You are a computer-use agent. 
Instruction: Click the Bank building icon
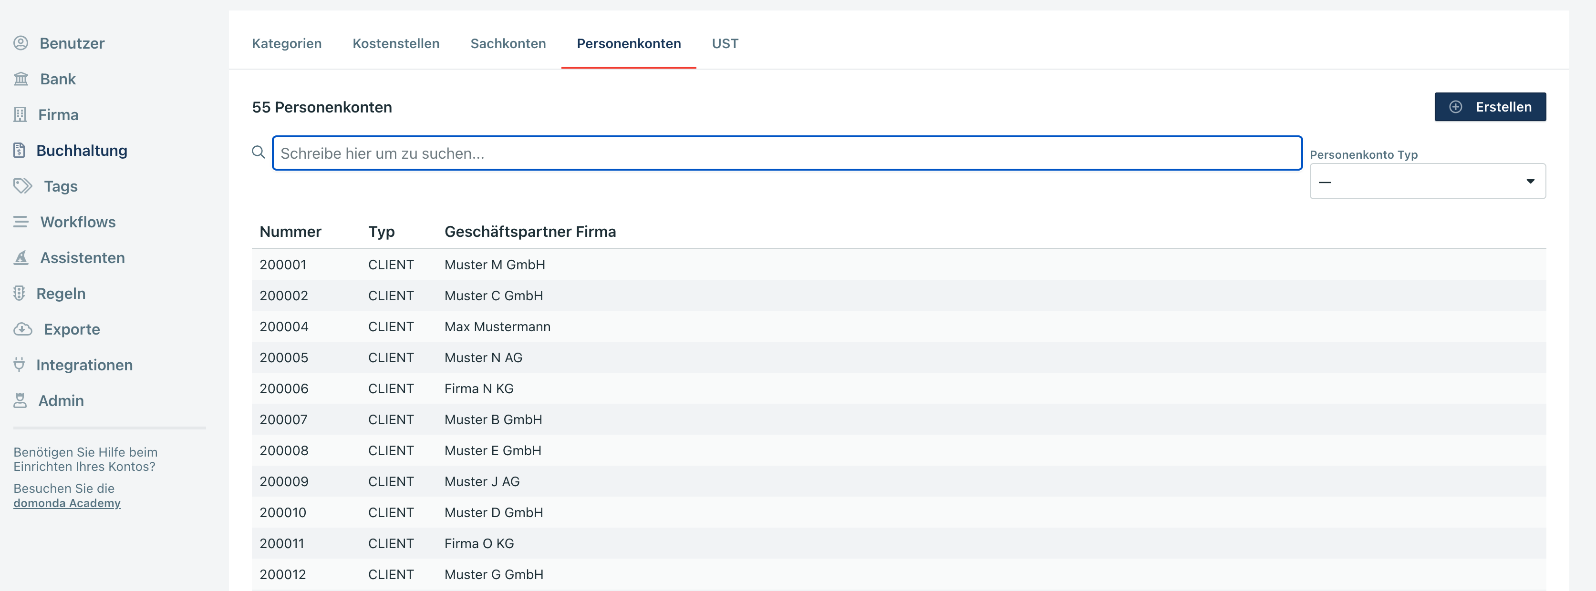(21, 79)
